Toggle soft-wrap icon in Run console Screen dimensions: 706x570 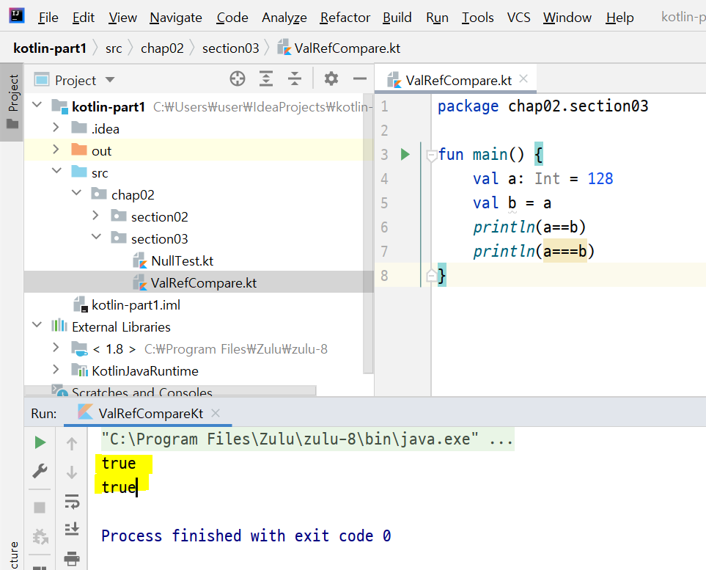click(x=72, y=501)
